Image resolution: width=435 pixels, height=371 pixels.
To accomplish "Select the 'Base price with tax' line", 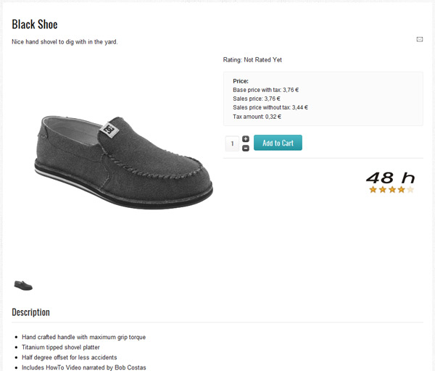I will (266, 90).
